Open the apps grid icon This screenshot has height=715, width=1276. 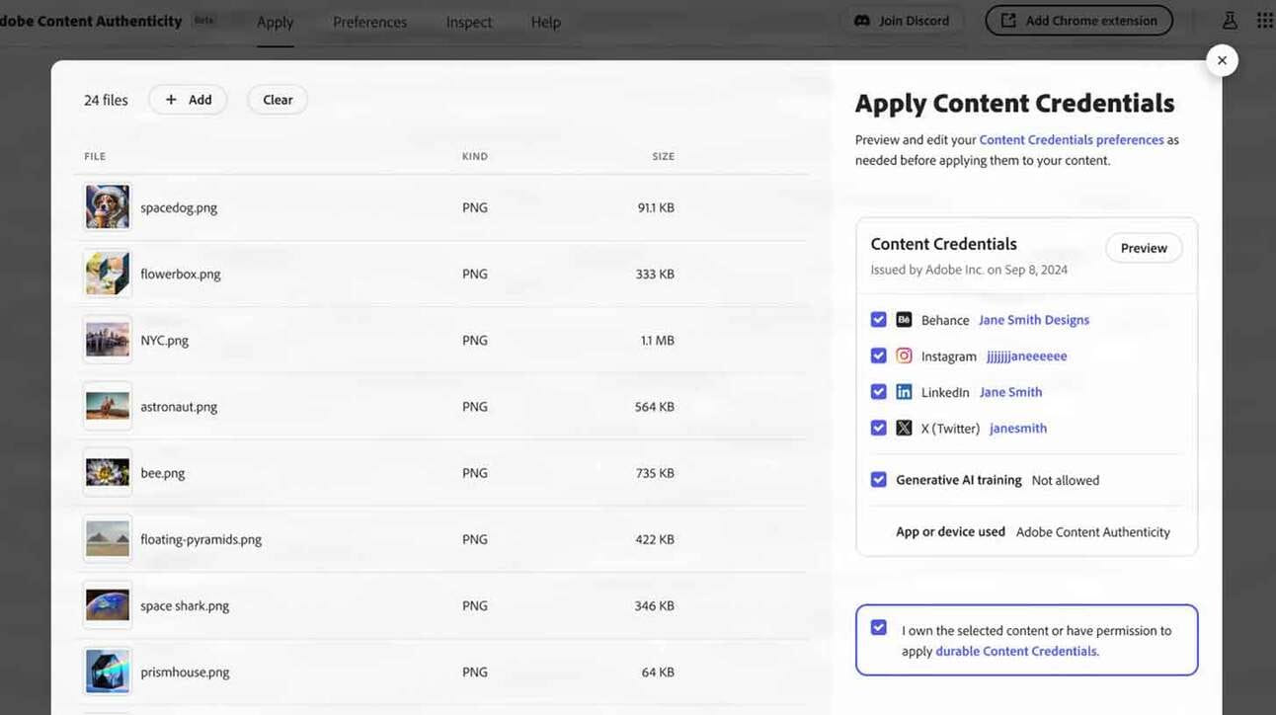pos(1265,21)
